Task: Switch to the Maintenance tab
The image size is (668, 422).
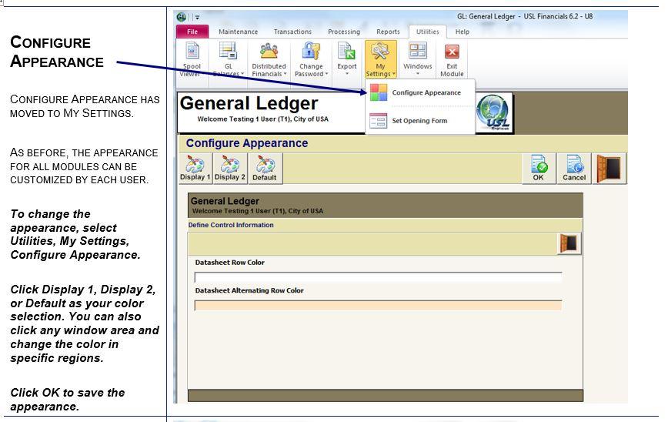Action: coord(238,32)
